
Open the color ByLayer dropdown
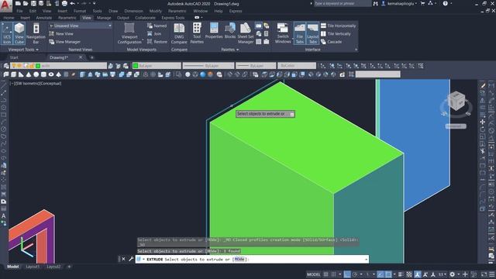coord(157,66)
